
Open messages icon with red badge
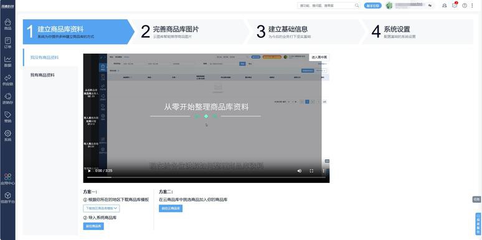tap(455, 5)
